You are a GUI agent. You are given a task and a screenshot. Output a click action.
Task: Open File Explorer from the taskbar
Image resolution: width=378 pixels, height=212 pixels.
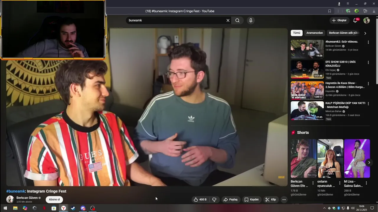point(15,208)
